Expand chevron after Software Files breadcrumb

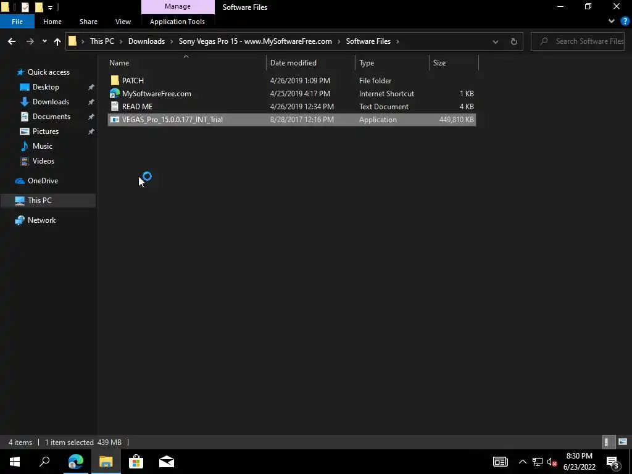pyautogui.click(x=397, y=41)
